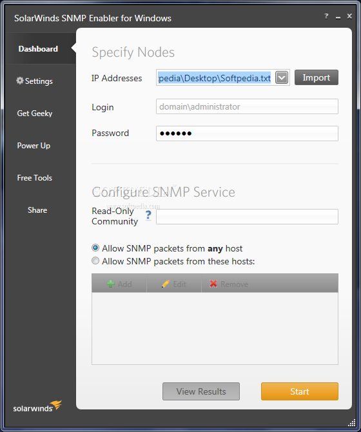Image resolution: width=361 pixels, height=432 pixels.
Task: Click the Settings gear icon
Action: point(20,81)
